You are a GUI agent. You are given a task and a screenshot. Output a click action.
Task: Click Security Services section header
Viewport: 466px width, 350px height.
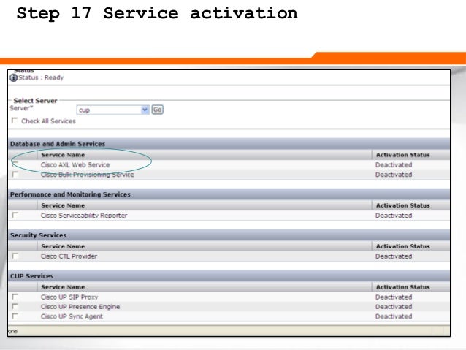(x=229, y=235)
